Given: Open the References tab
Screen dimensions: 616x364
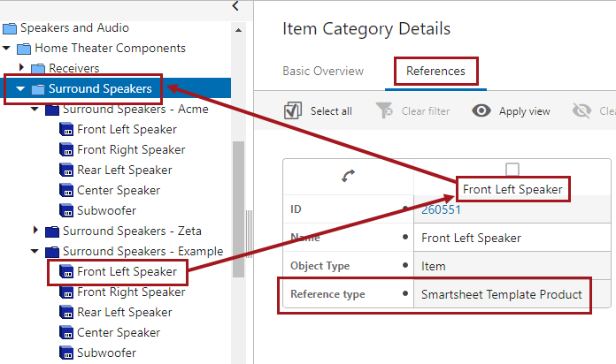Looking at the screenshot, I should 435,71.
